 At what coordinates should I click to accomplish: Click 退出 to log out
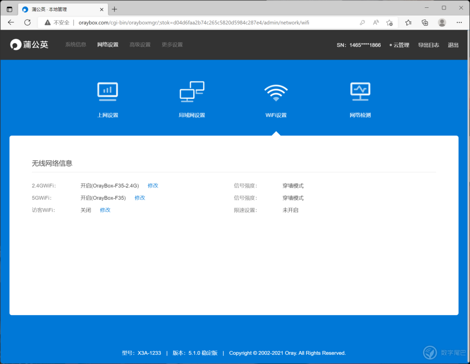point(453,45)
